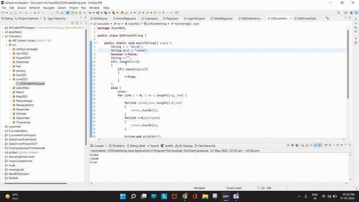Viewport: 359px width, 202px height.
Task: Click the Calculator breadcrumb segment
Action: [x=102, y=24]
